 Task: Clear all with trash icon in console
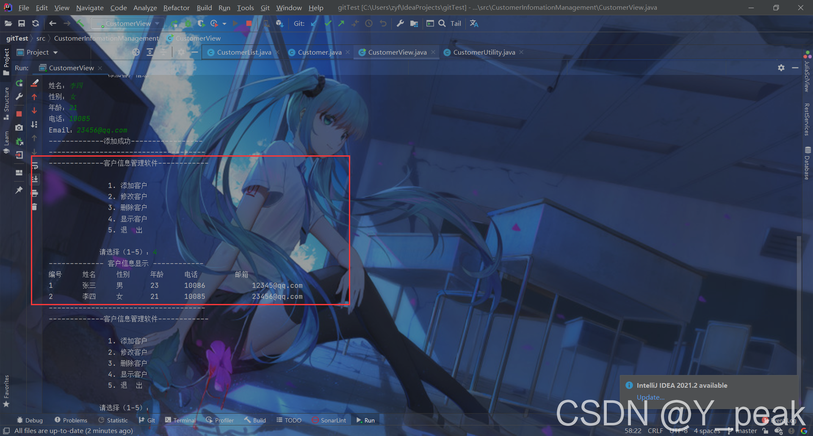[x=35, y=207]
